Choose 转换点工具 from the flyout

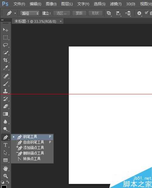(32, 159)
